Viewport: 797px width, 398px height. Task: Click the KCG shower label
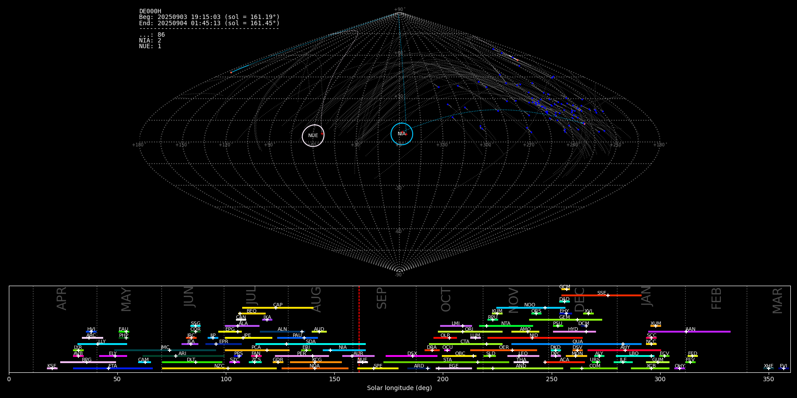point(317,360)
